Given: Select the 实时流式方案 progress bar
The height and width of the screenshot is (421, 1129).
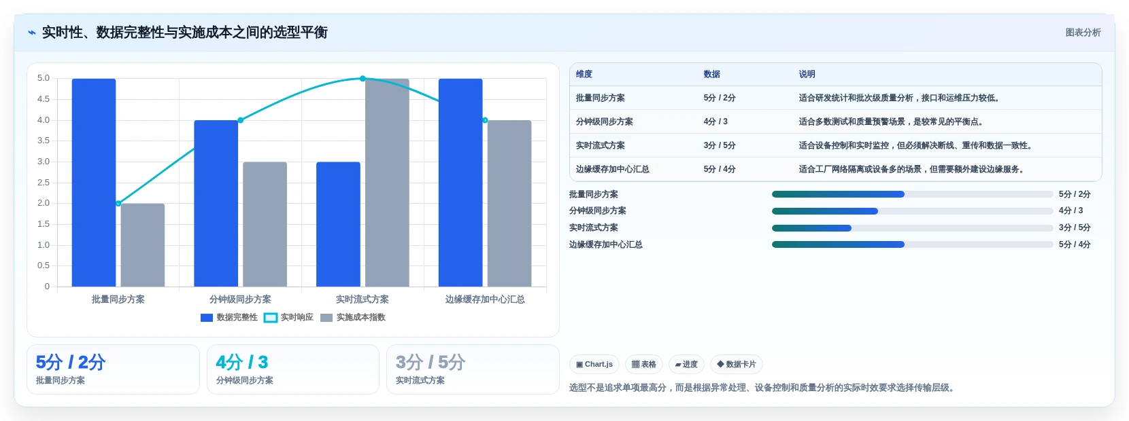Looking at the screenshot, I should click(912, 228).
